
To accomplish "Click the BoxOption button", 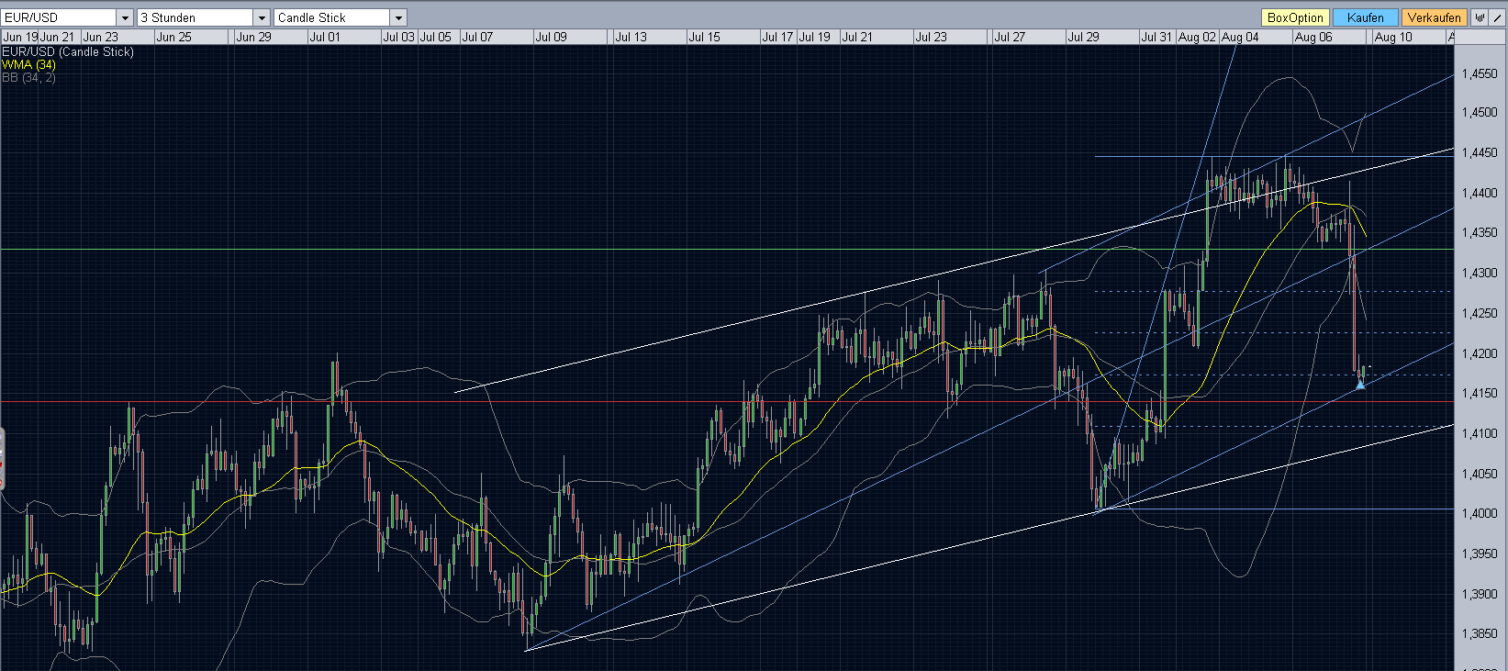I will 1295,17.
